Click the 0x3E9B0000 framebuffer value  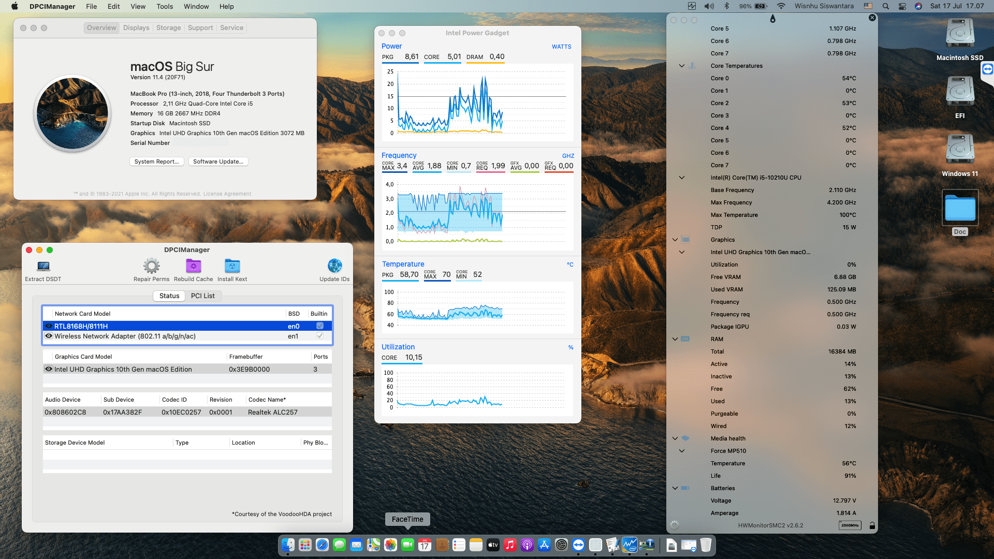pos(250,370)
